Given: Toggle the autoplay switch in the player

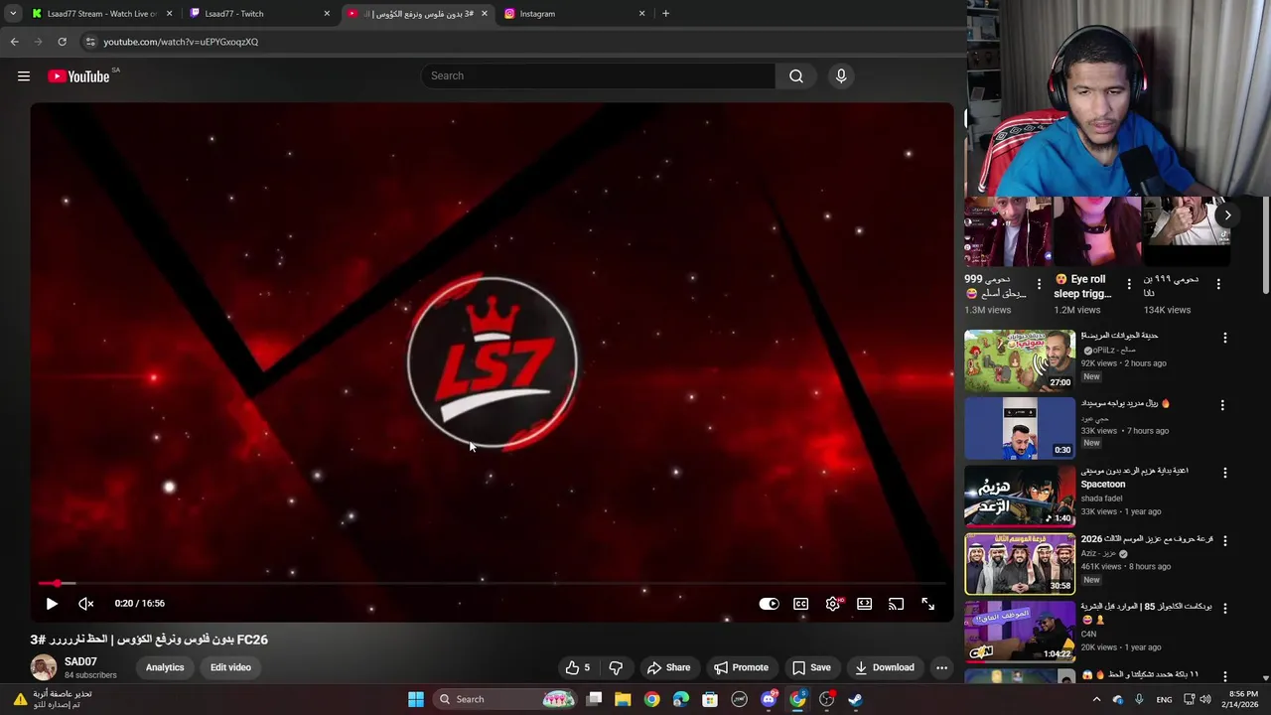Looking at the screenshot, I should pyautogui.click(x=770, y=604).
